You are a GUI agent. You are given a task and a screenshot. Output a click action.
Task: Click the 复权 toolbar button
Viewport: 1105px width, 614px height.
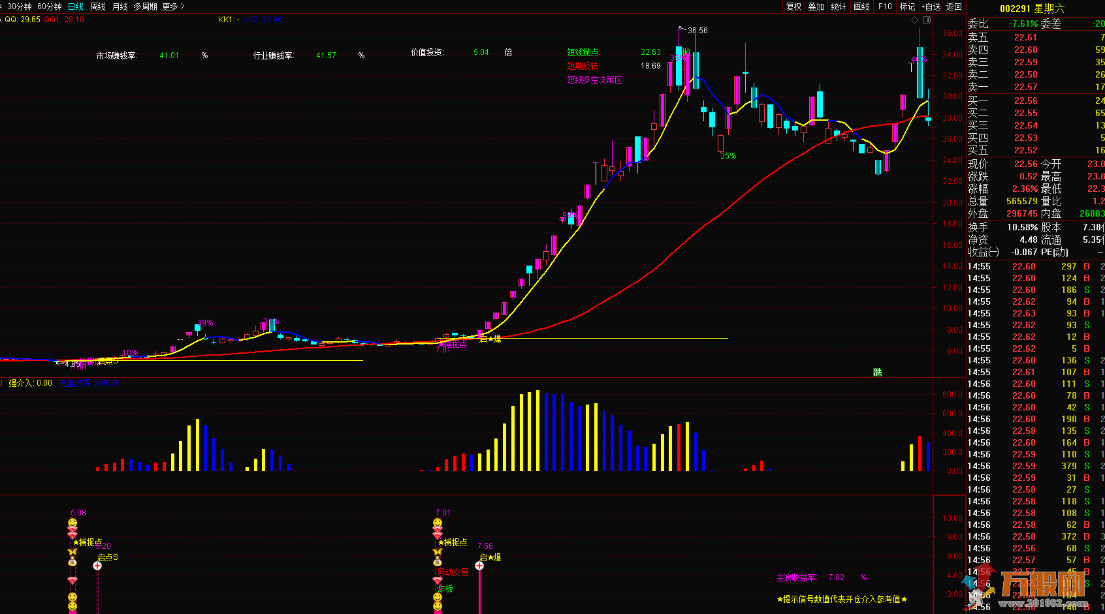793,7
